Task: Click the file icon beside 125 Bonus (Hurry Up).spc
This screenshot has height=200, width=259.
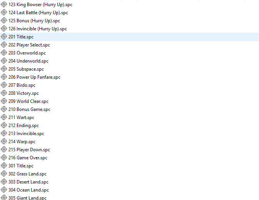Action: (4, 20)
